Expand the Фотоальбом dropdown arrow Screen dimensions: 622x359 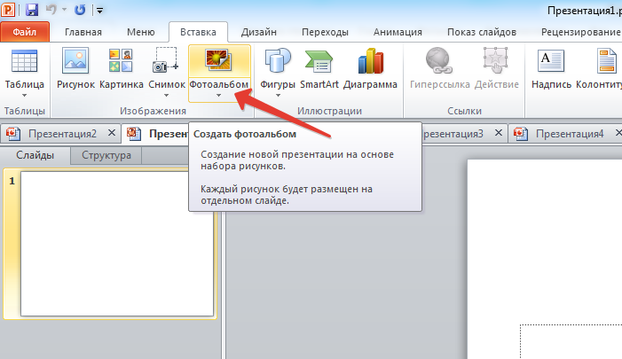218,95
